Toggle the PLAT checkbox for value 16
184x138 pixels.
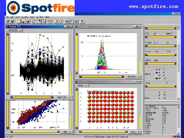160,98
